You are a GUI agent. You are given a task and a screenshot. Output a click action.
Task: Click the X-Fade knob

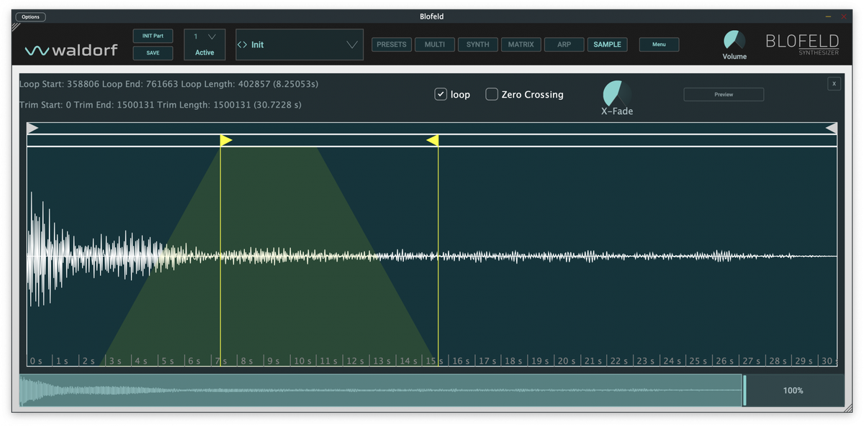(x=617, y=93)
